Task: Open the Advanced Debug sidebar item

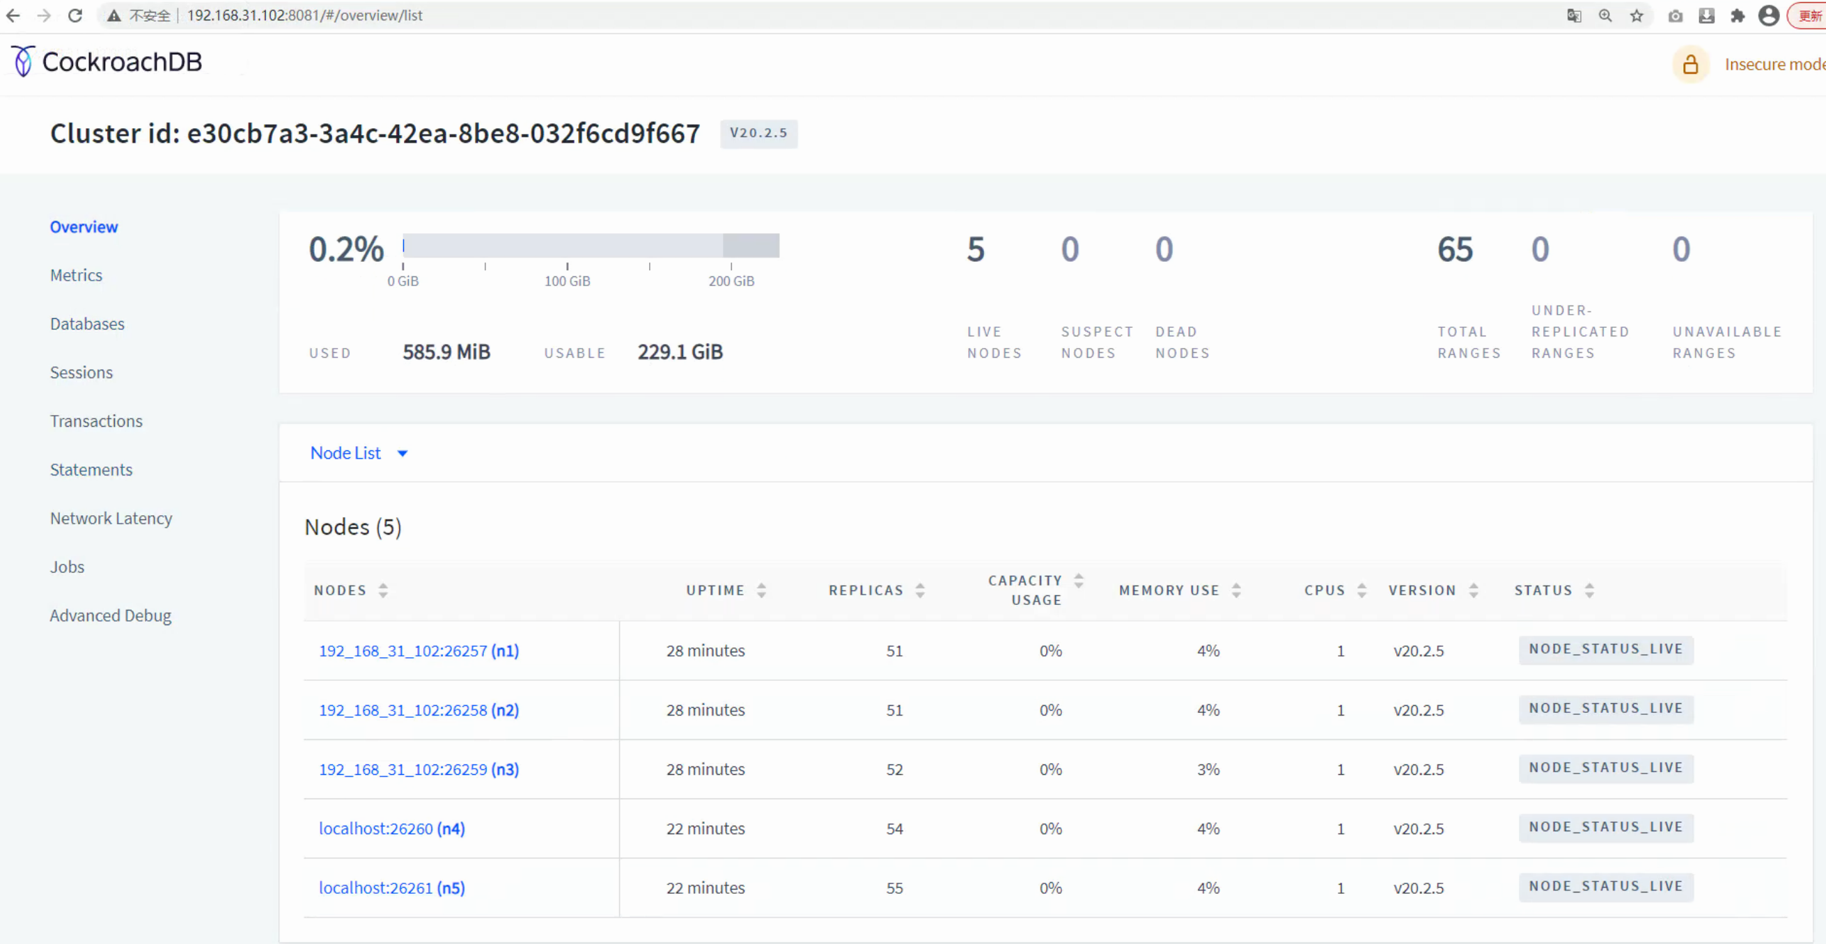Action: click(x=111, y=616)
